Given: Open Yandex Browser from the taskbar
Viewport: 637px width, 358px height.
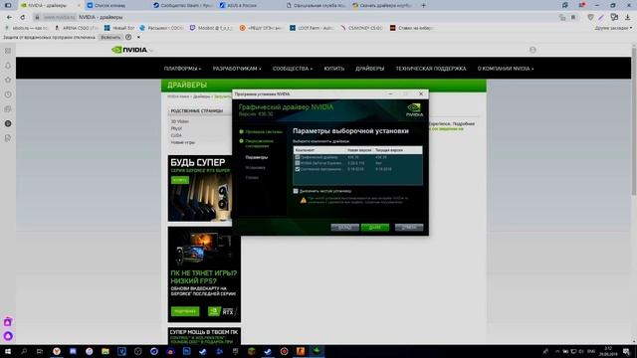Looking at the screenshot, I should pos(57,351).
